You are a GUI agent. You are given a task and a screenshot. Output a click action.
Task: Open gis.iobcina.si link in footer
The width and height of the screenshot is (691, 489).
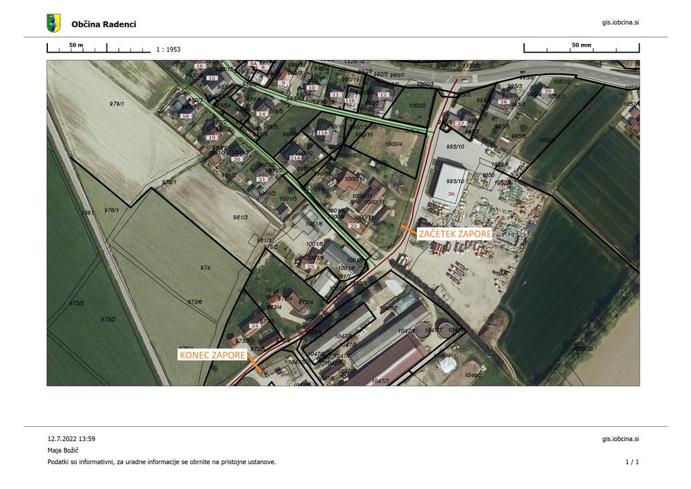(620, 438)
